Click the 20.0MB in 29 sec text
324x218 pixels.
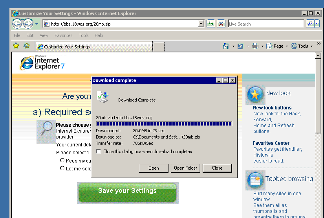click(149, 131)
